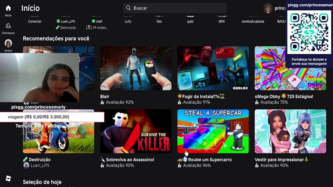The image size is (333, 187).
Task: Click green online indicator next to stell
Action: coord(93,21)
